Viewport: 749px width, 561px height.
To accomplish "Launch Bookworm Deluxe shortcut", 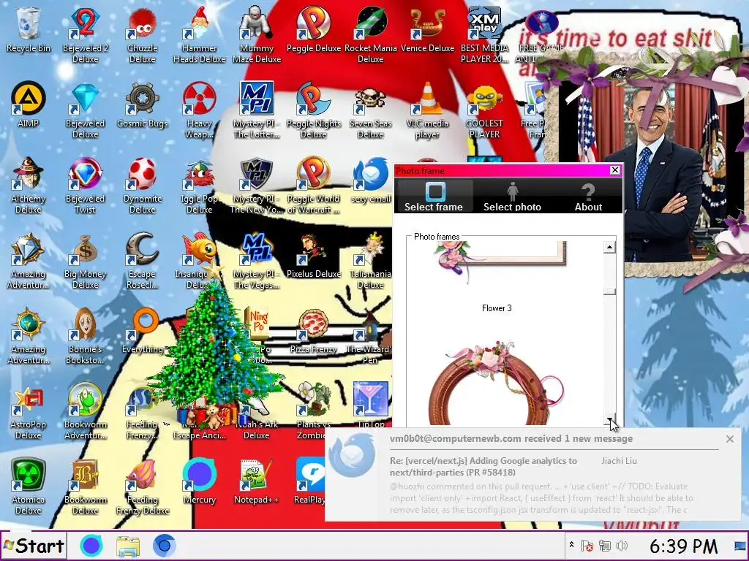I will (85, 486).
